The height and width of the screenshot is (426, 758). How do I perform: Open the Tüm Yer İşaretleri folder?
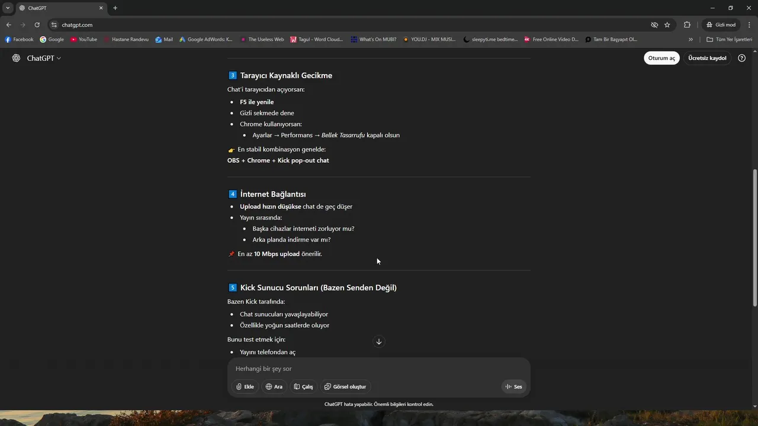click(729, 40)
